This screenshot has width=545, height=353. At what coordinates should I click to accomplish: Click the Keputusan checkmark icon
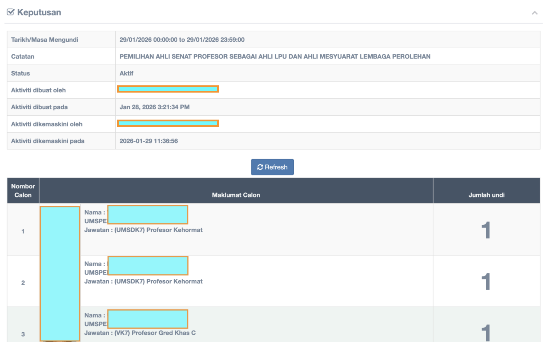10,12
